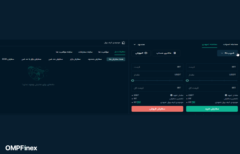This screenshot has height=154, width=240.
Task: Click info icon beside sell-side مقدار تعهد
Action: 171,95
